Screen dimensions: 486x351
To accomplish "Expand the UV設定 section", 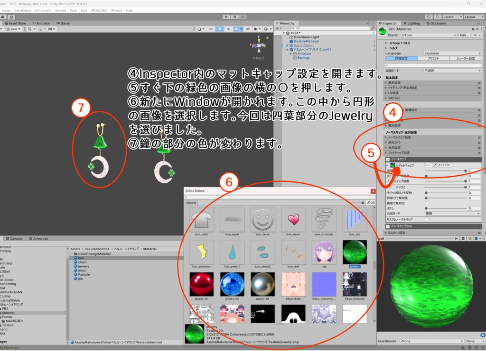I will point(386,93).
